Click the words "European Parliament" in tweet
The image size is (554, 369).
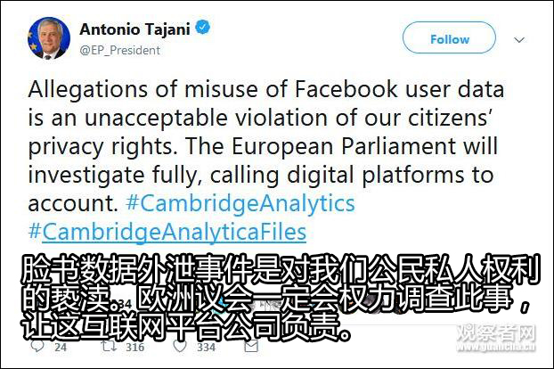(374, 146)
